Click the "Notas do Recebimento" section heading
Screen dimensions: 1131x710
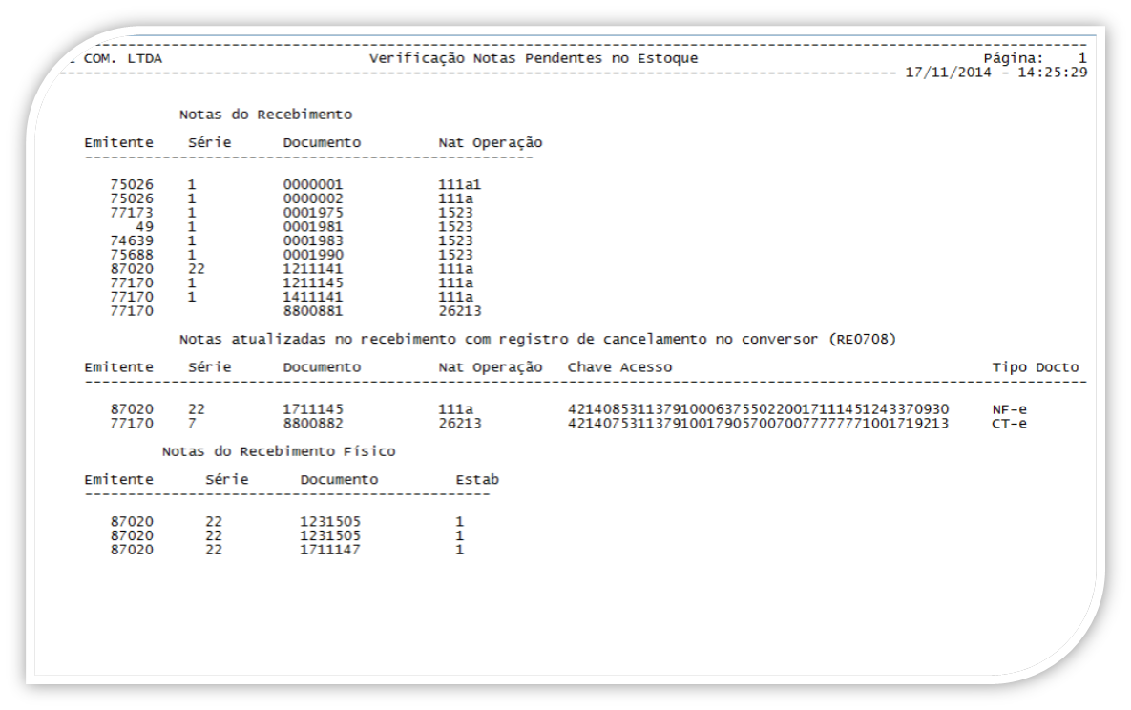pyautogui.click(x=265, y=115)
